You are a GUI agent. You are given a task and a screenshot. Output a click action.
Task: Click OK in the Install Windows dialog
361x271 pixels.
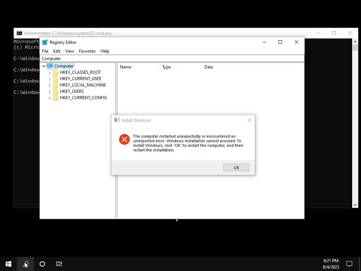(236, 168)
